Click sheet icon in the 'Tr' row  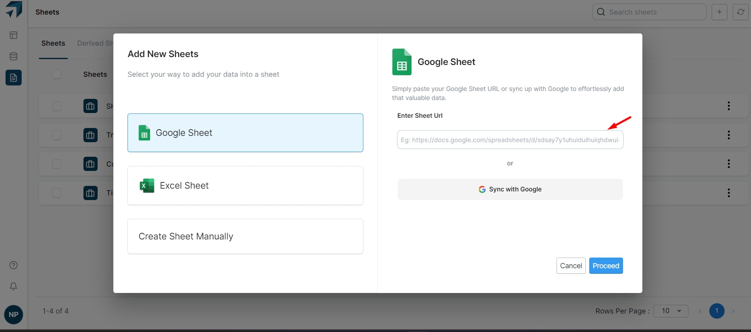pyautogui.click(x=91, y=135)
